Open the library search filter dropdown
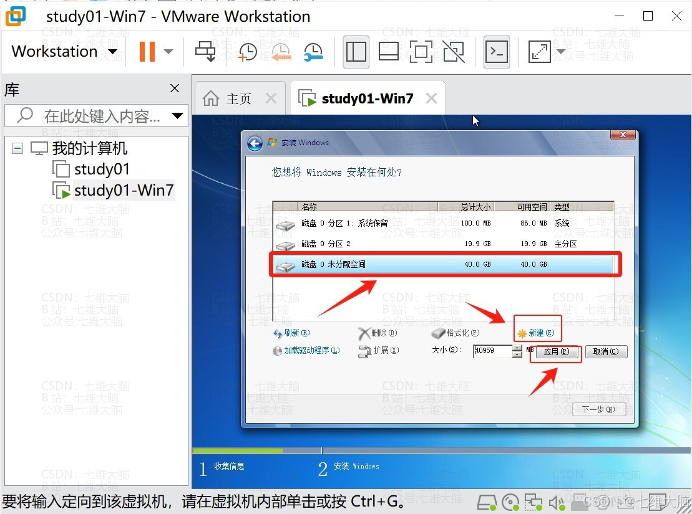The height and width of the screenshot is (514, 692). click(x=177, y=116)
